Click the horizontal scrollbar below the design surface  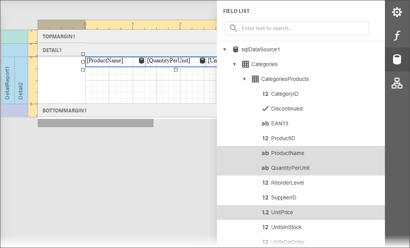tap(95, 123)
